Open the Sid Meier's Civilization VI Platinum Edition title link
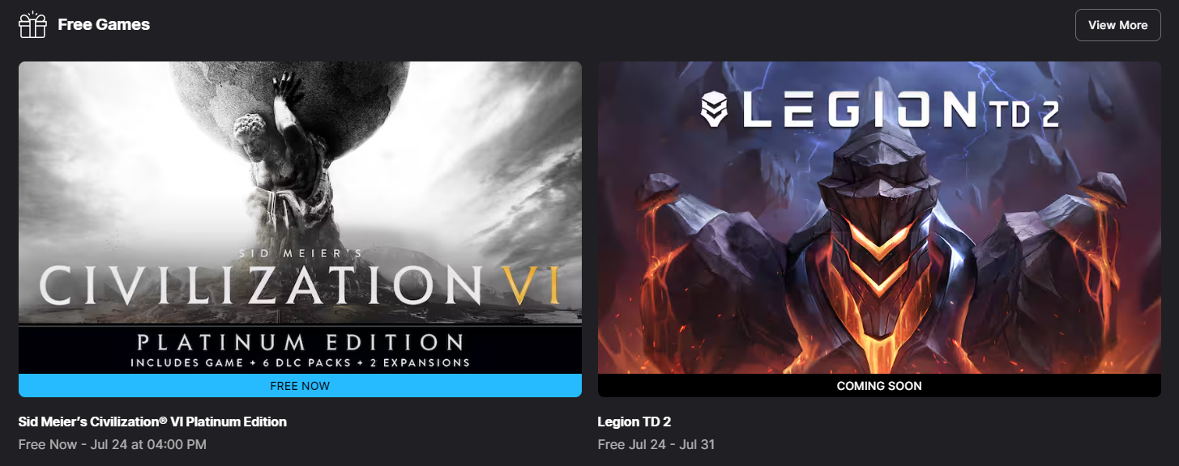The image size is (1179, 466). coord(152,422)
